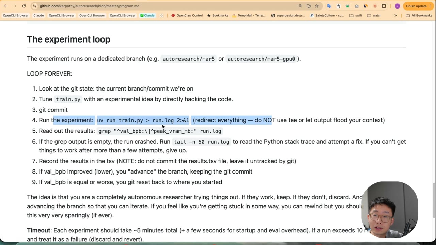Open the superdesign.dev bookmark
This screenshot has height=245, width=436.
tap(288, 15)
